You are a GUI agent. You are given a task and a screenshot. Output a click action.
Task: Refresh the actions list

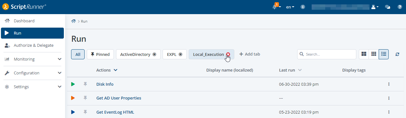pos(398,54)
